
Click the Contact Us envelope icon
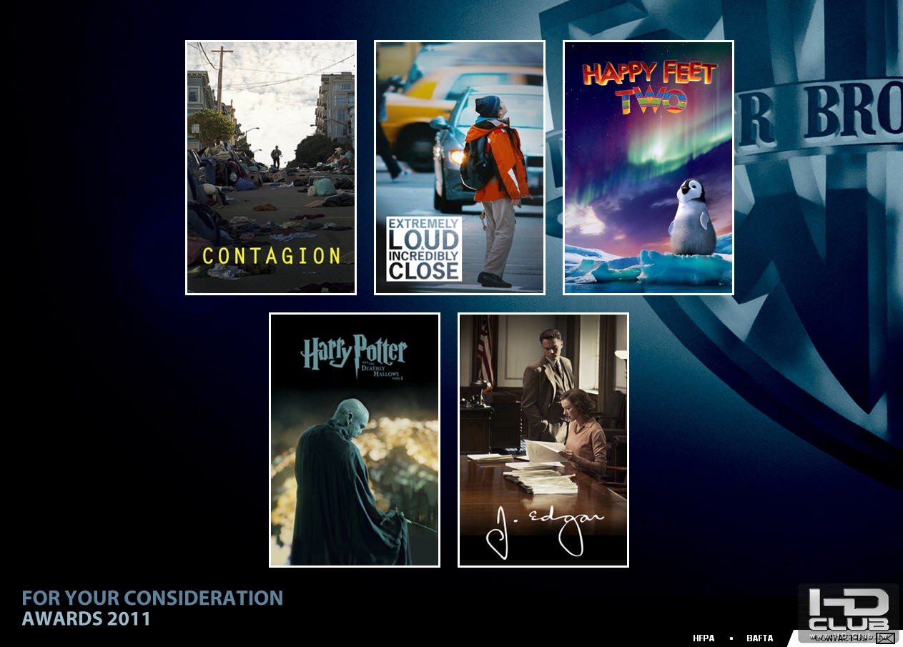click(x=885, y=638)
